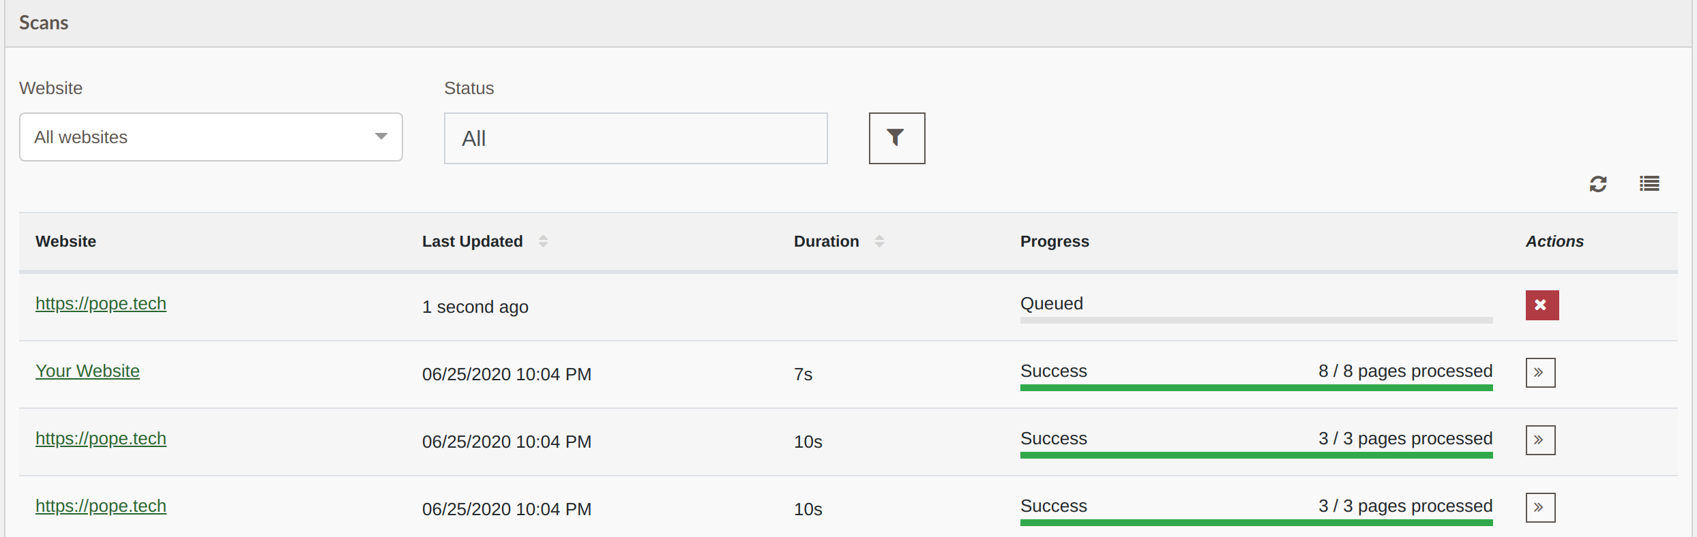The width and height of the screenshot is (1697, 537).
Task: Click the Queued progress bar
Action: click(1256, 320)
